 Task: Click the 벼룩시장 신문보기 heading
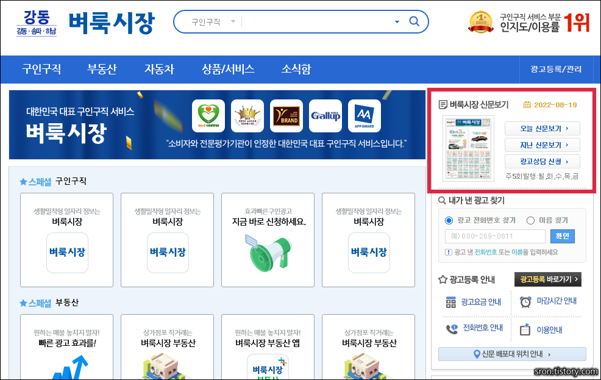(478, 105)
